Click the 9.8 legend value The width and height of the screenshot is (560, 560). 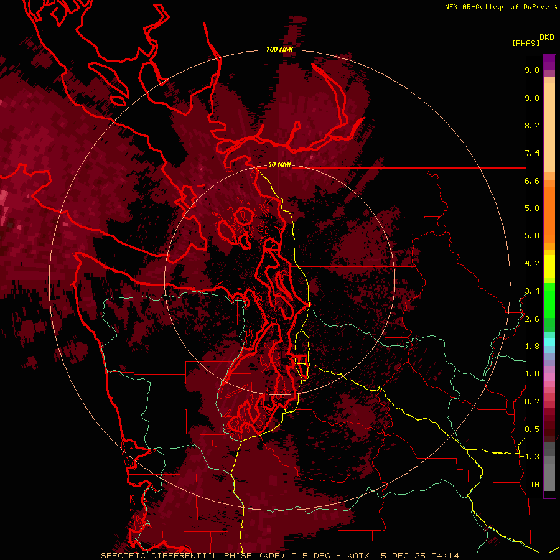(x=532, y=70)
